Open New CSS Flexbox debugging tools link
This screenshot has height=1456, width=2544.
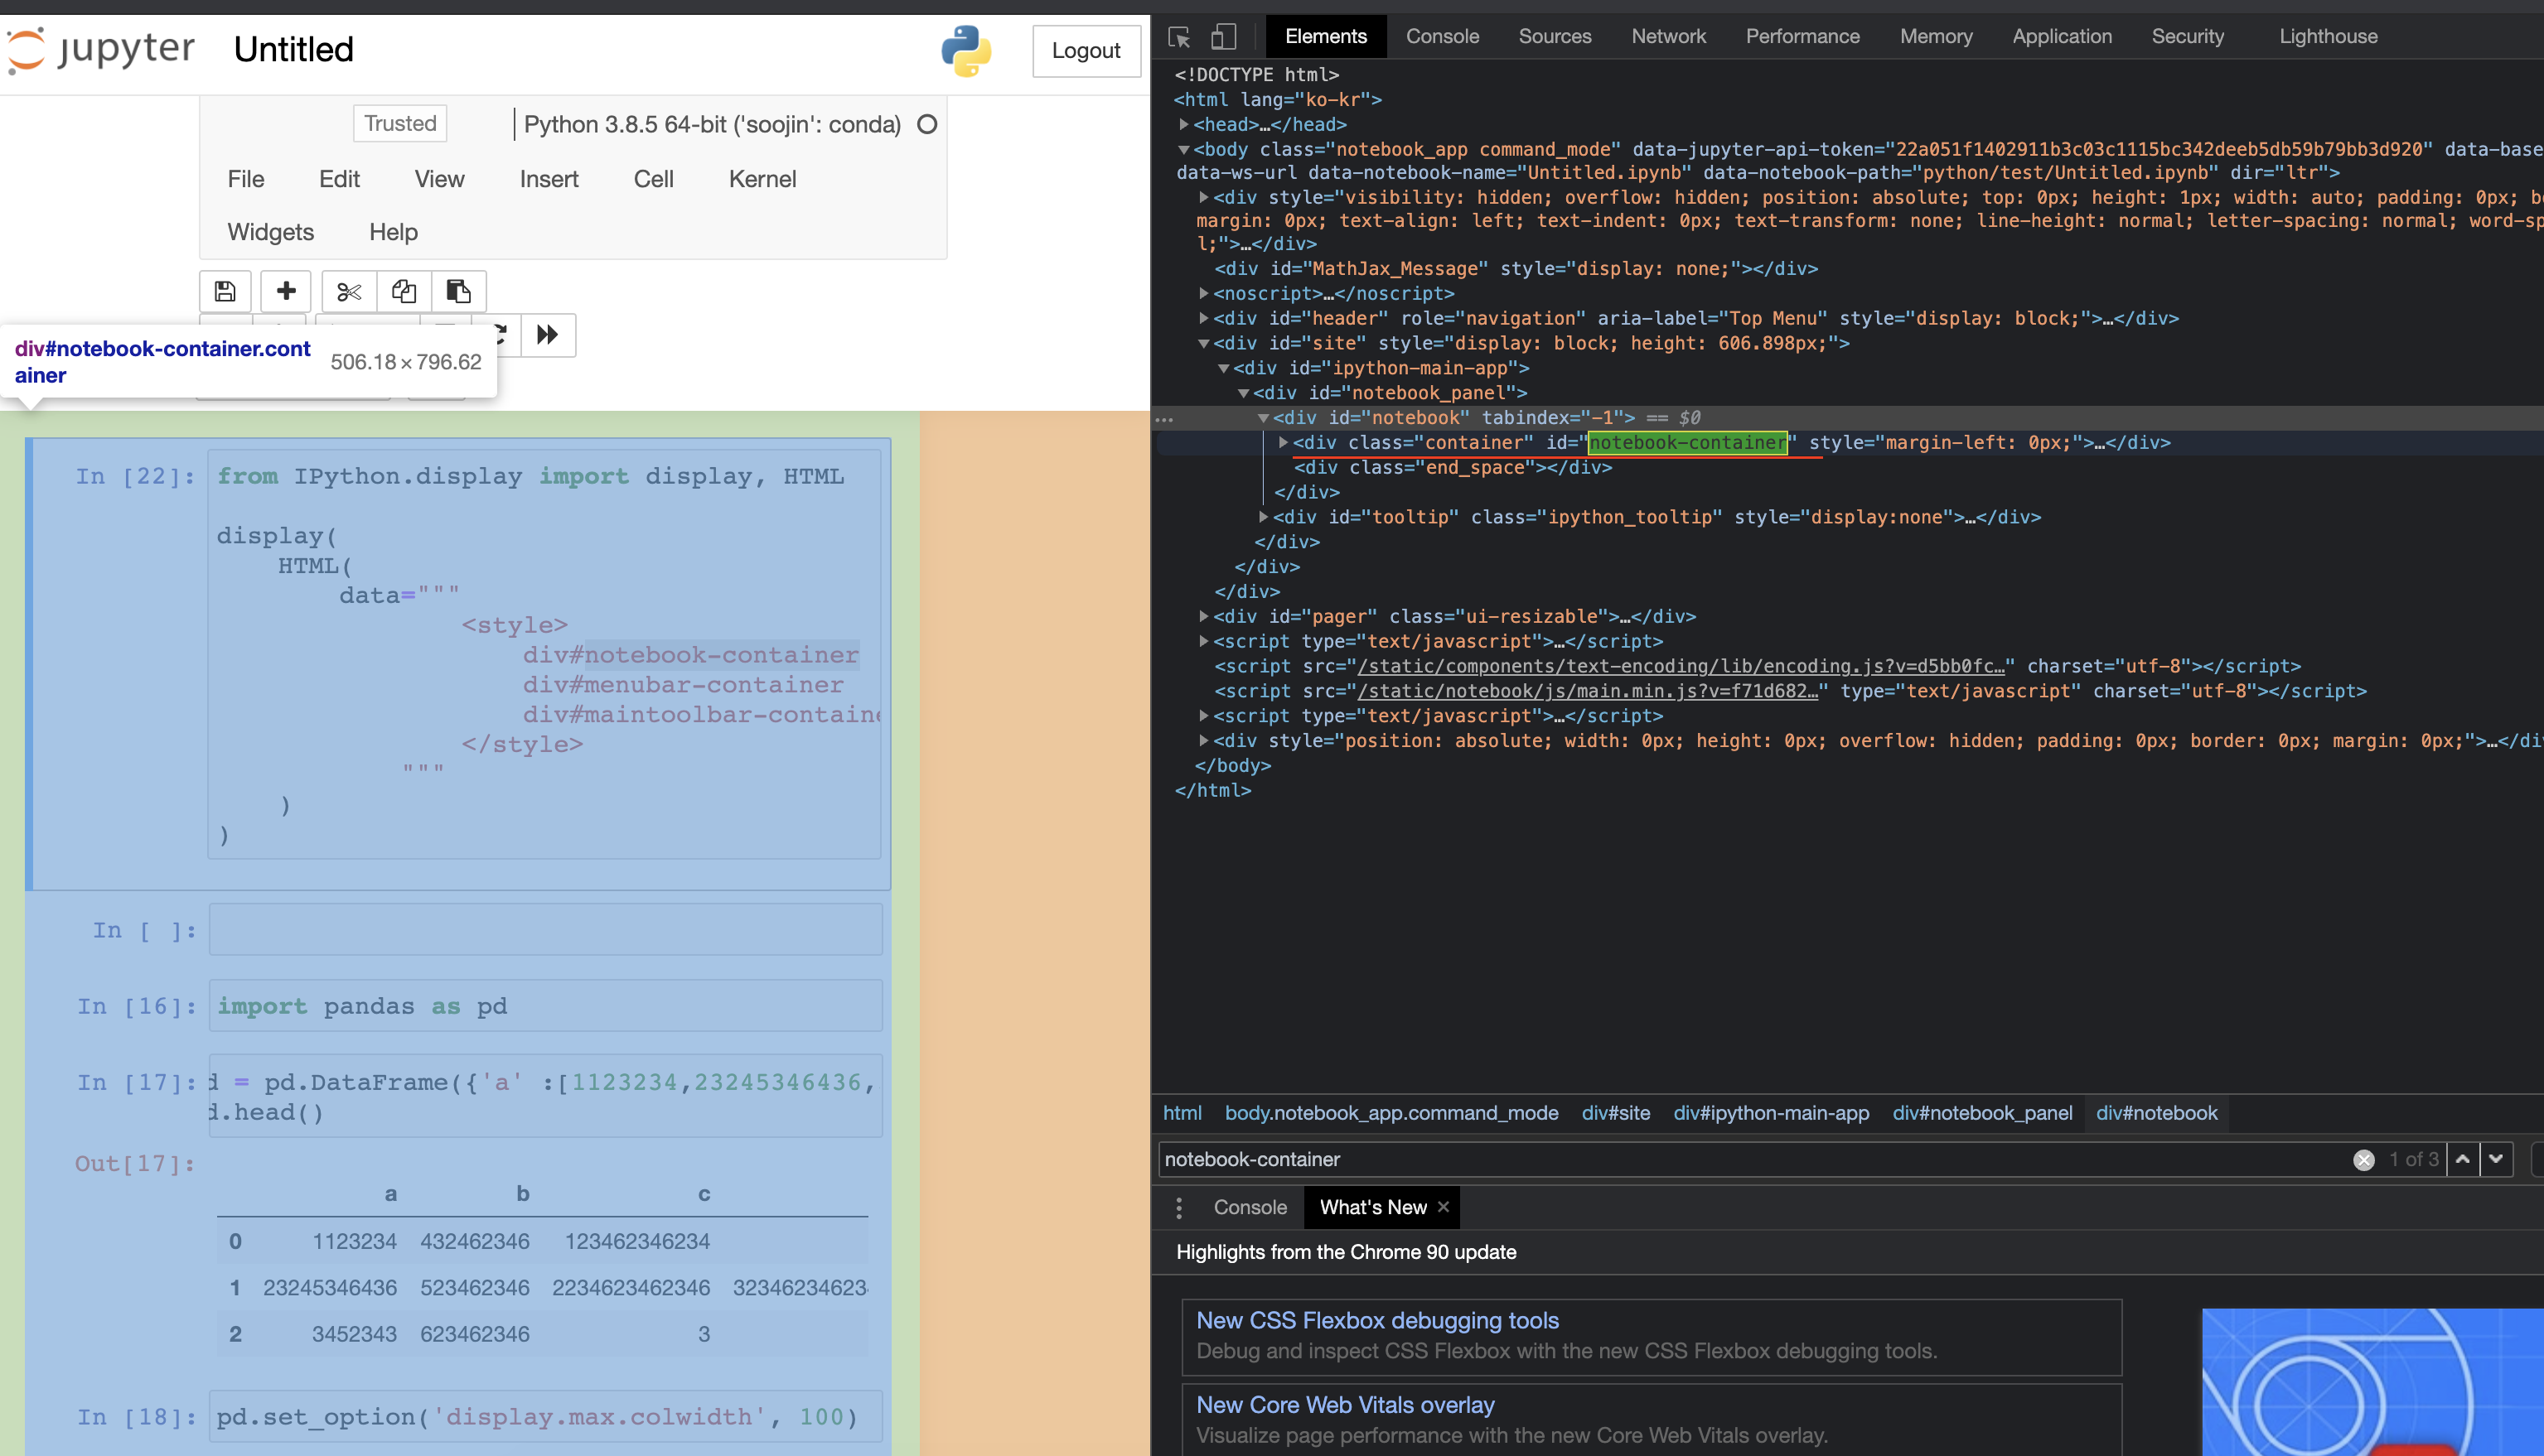[1376, 1320]
